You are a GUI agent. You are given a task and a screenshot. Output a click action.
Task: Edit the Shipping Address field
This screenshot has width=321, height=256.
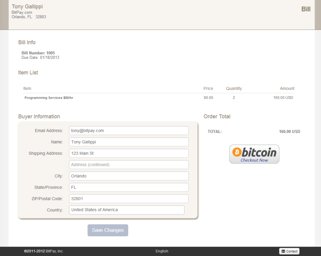click(129, 153)
